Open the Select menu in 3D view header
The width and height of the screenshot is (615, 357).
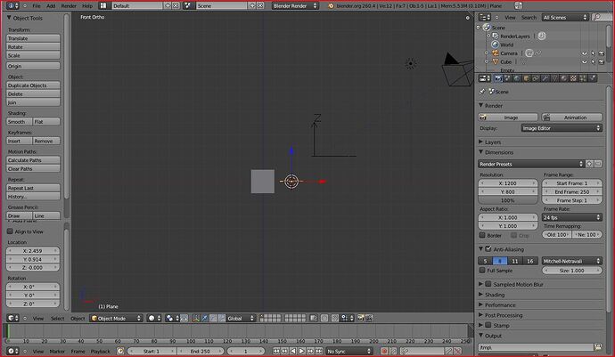tap(58, 318)
